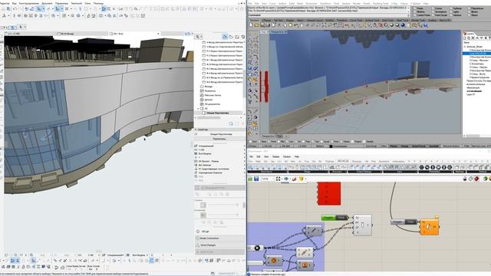Toggle Points selection filter checkbox in Rhino

(x=415, y=8)
